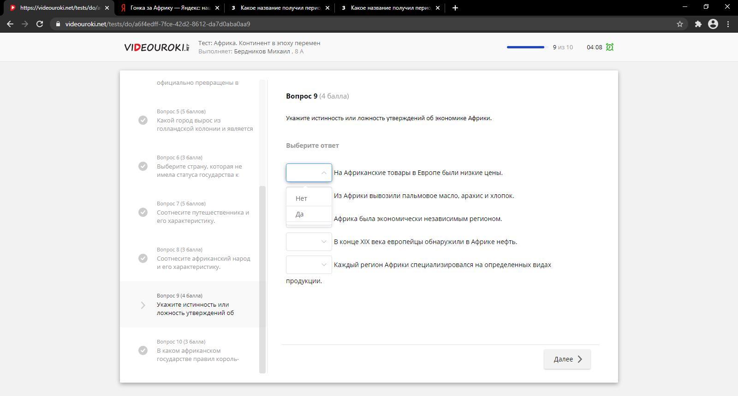Image resolution: width=738 pixels, height=396 pixels.
Task: Click the Videouroki logo
Action: pyautogui.click(x=156, y=47)
